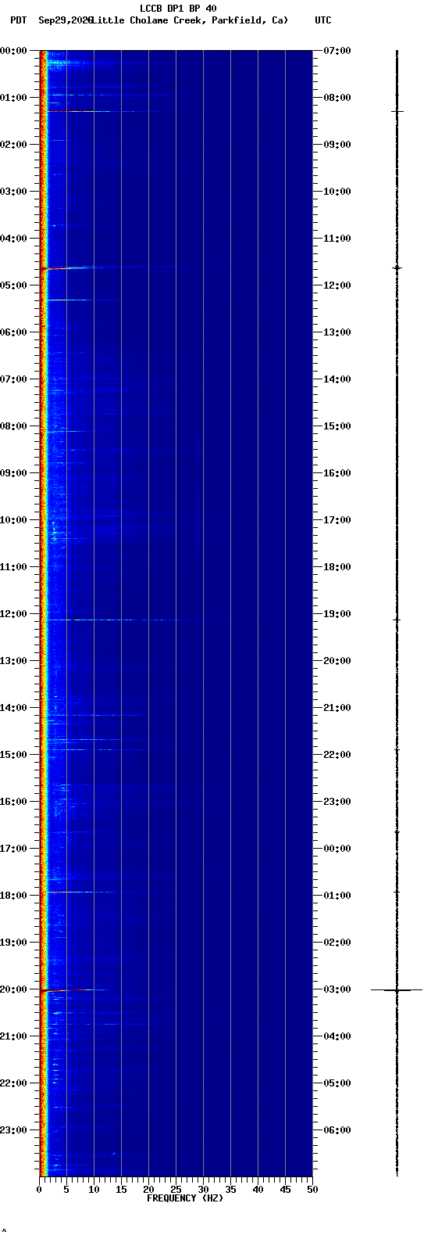431x1239 pixels.
Task: Select '03:00' on the PDT time axis
Action: pos(14,192)
